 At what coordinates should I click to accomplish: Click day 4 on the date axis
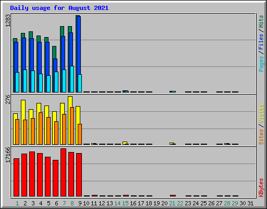pyautogui.click(x=41, y=203)
